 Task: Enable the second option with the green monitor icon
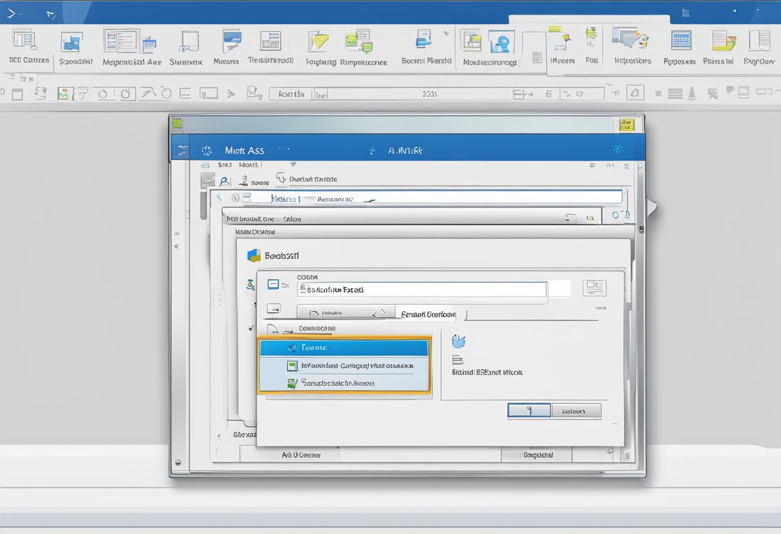point(292,365)
